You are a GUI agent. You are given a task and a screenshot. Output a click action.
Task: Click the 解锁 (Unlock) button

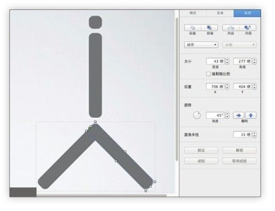point(239,150)
